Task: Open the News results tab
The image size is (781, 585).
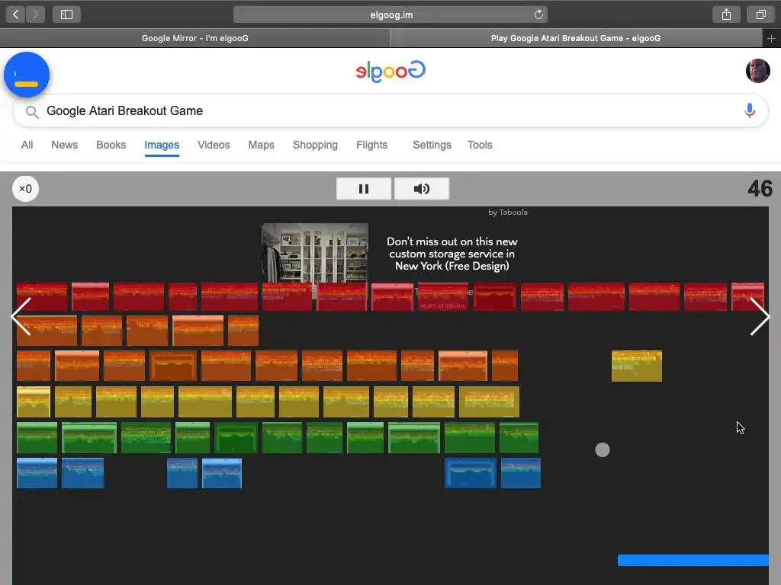Action: coord(64,145)
